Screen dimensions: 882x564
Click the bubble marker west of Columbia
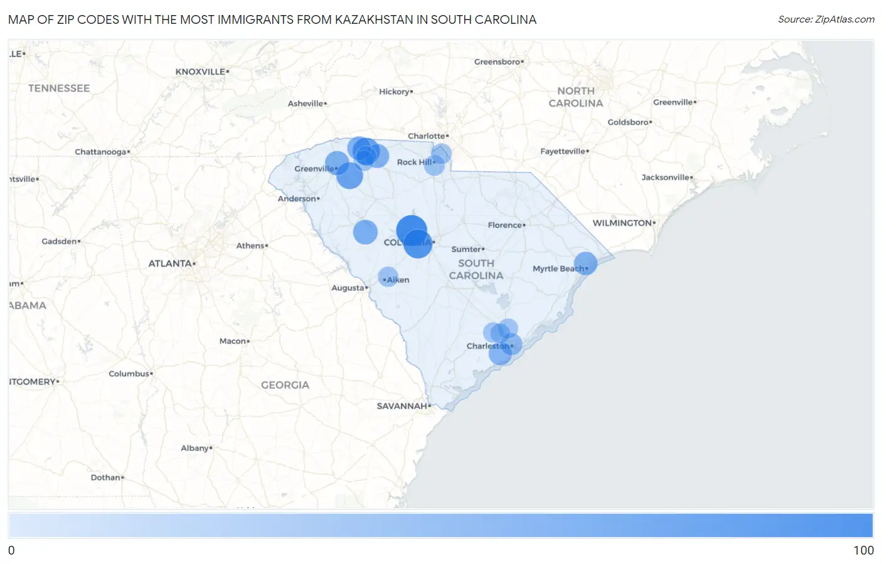365,232
